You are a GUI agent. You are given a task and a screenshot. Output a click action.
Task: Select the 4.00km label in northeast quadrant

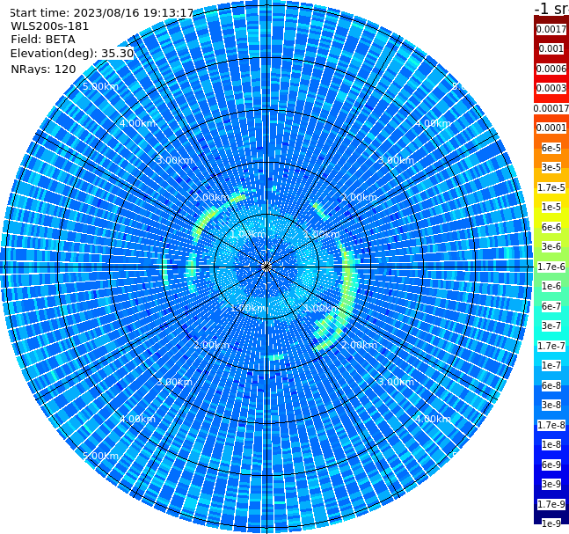point(433,123)
